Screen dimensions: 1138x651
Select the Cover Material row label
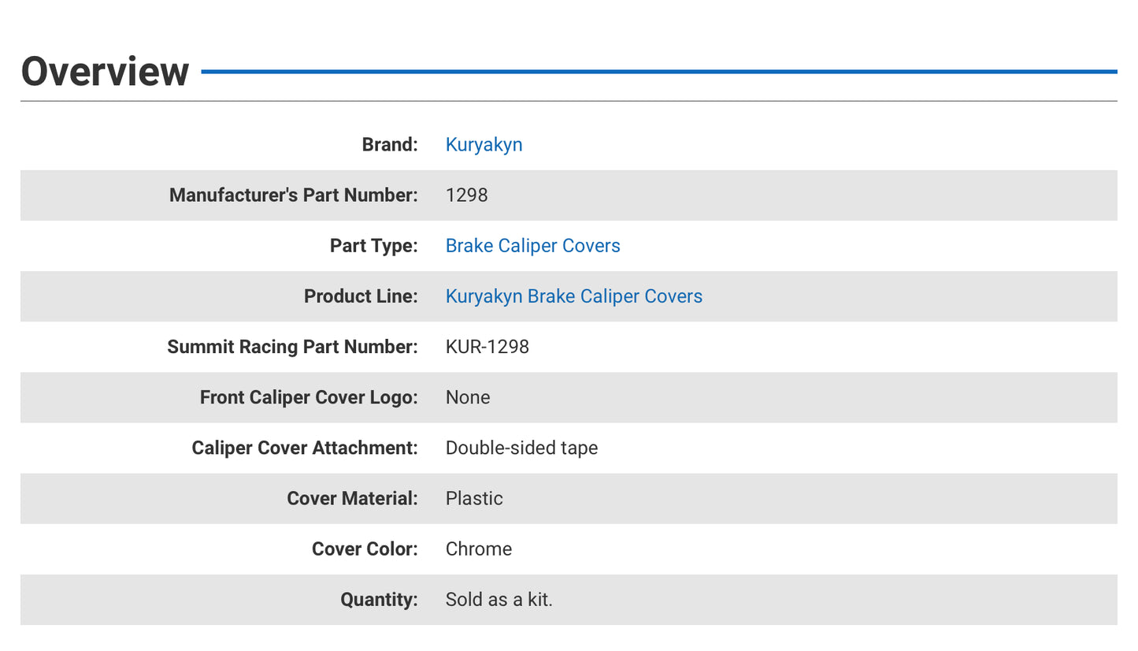pos(352,498)
